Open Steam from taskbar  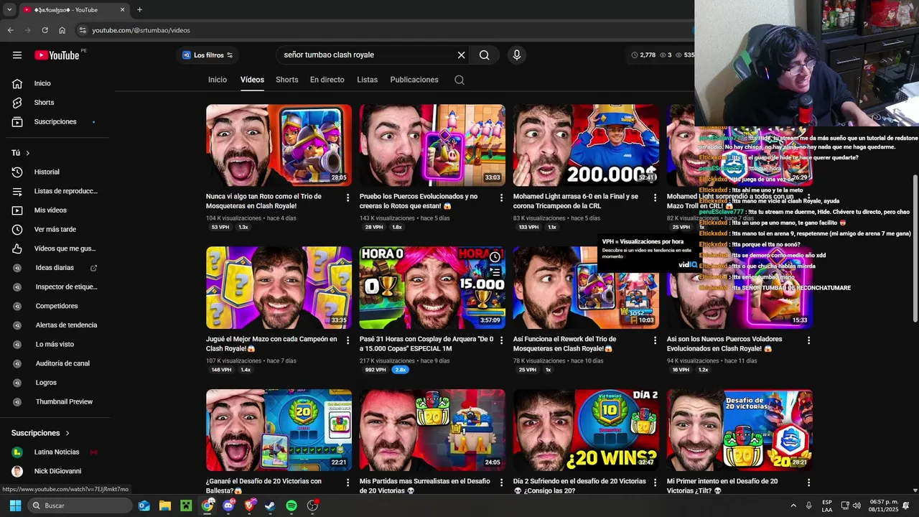tap(270, 506)
